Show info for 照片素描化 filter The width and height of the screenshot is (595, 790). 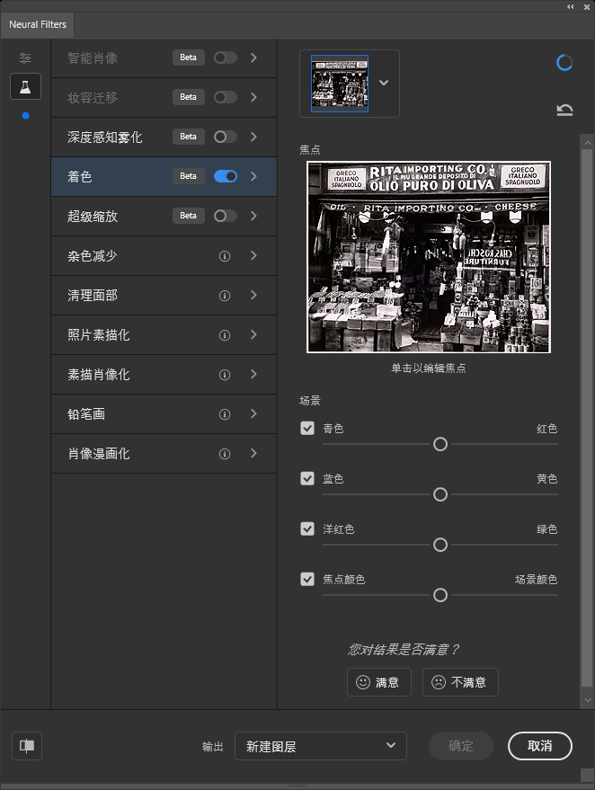click(x=225, y=335)
